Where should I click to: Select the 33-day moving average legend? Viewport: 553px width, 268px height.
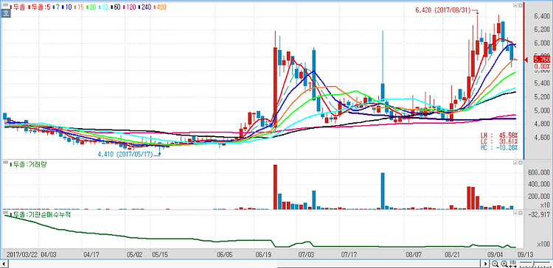[103, 7]
